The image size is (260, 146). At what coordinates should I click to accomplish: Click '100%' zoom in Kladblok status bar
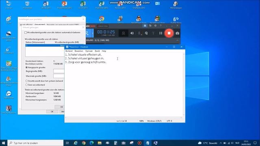click(x=141, y=121)
